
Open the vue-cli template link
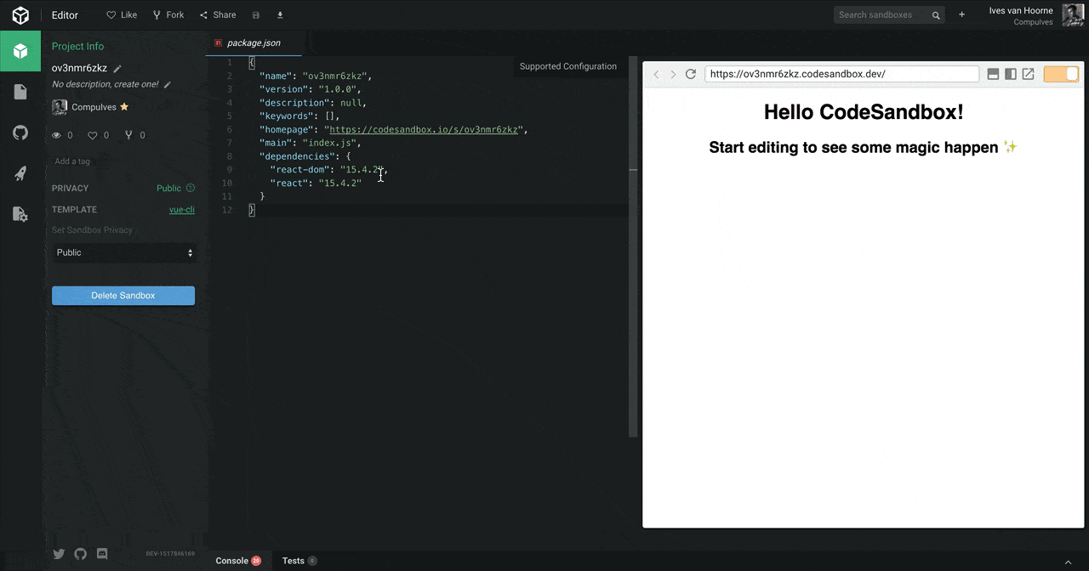click(x=181, y=210)
